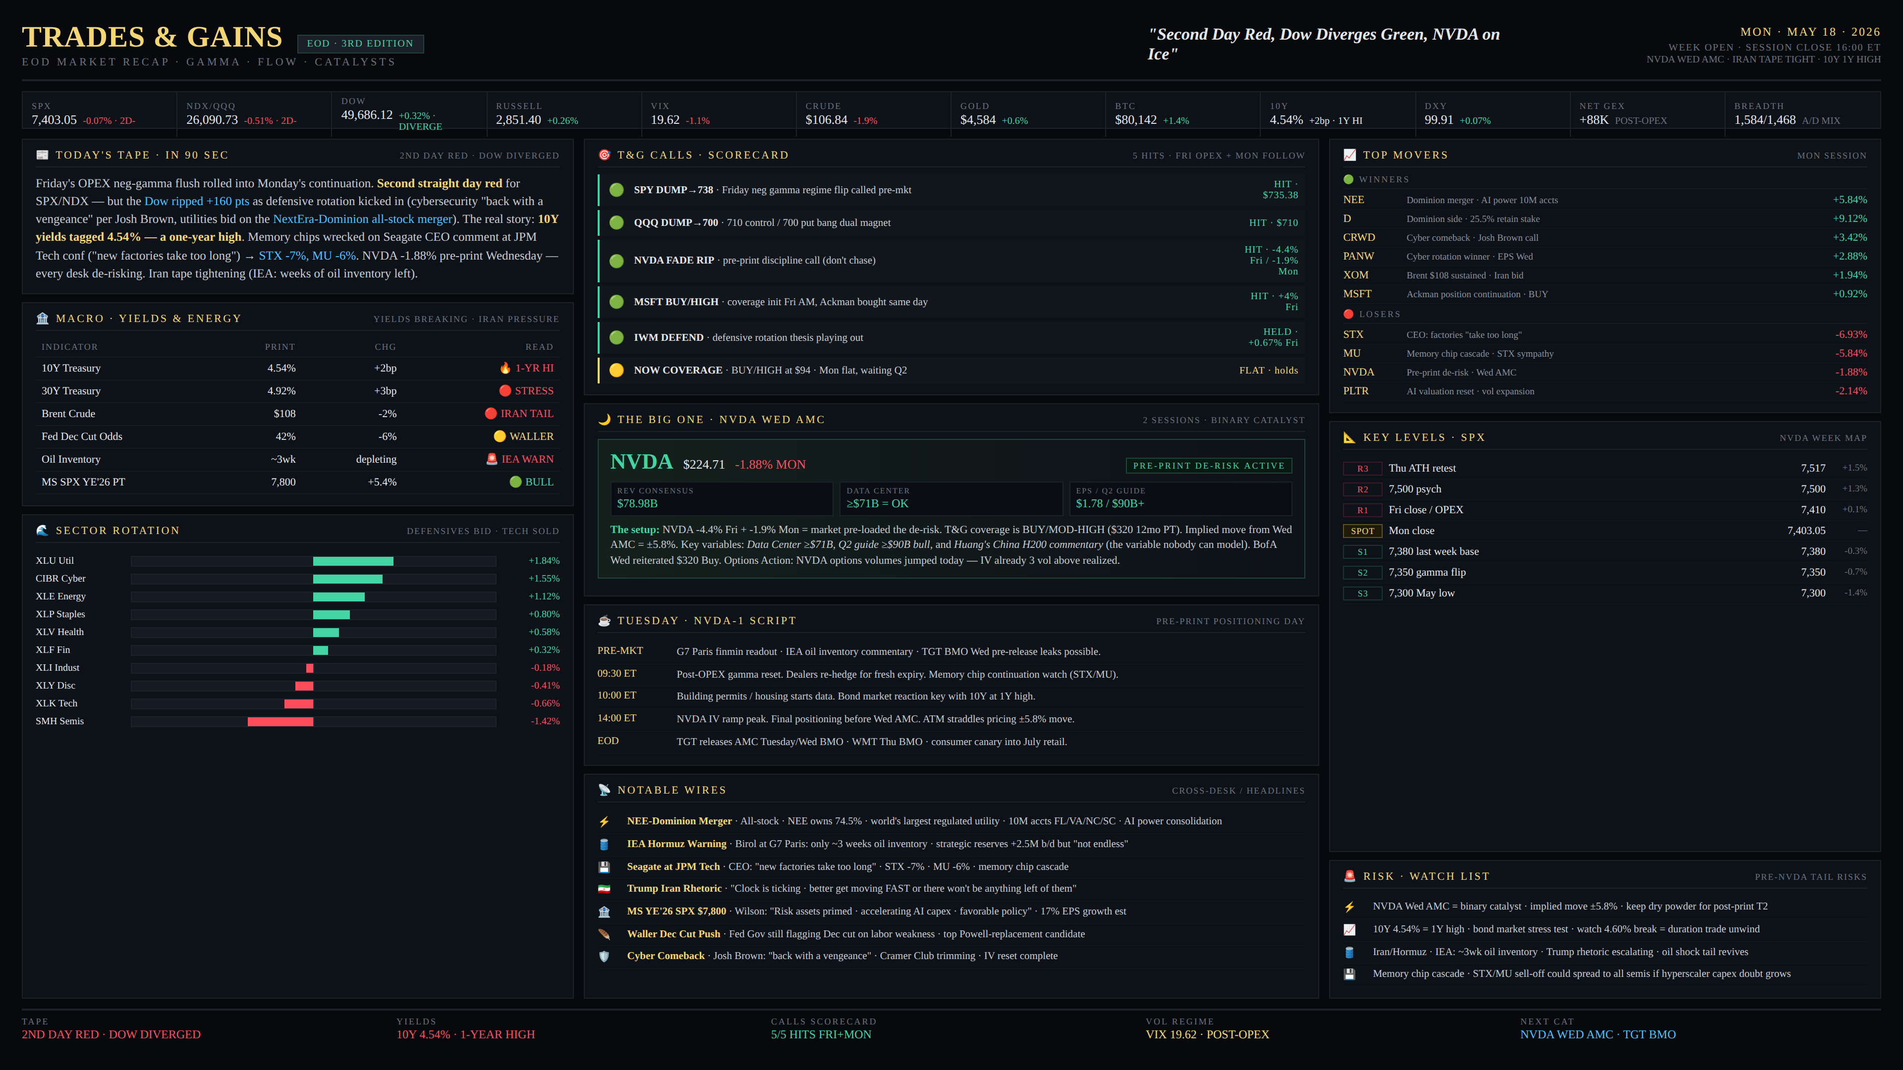The image size is (1903, 1070).
Task: Click the MON · MAY 18 · 2026 date
Action: pyautogui.click(x=1811, y=32)
